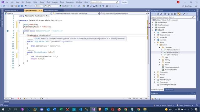Open the Estate.UI project scope dropdown

click(x=28, y=13)
